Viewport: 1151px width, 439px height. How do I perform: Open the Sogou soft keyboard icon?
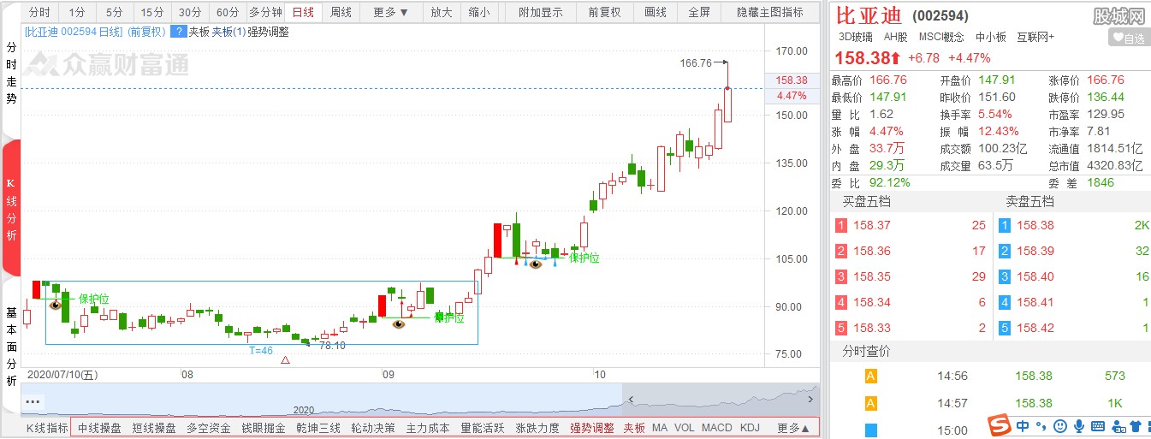1096,425
